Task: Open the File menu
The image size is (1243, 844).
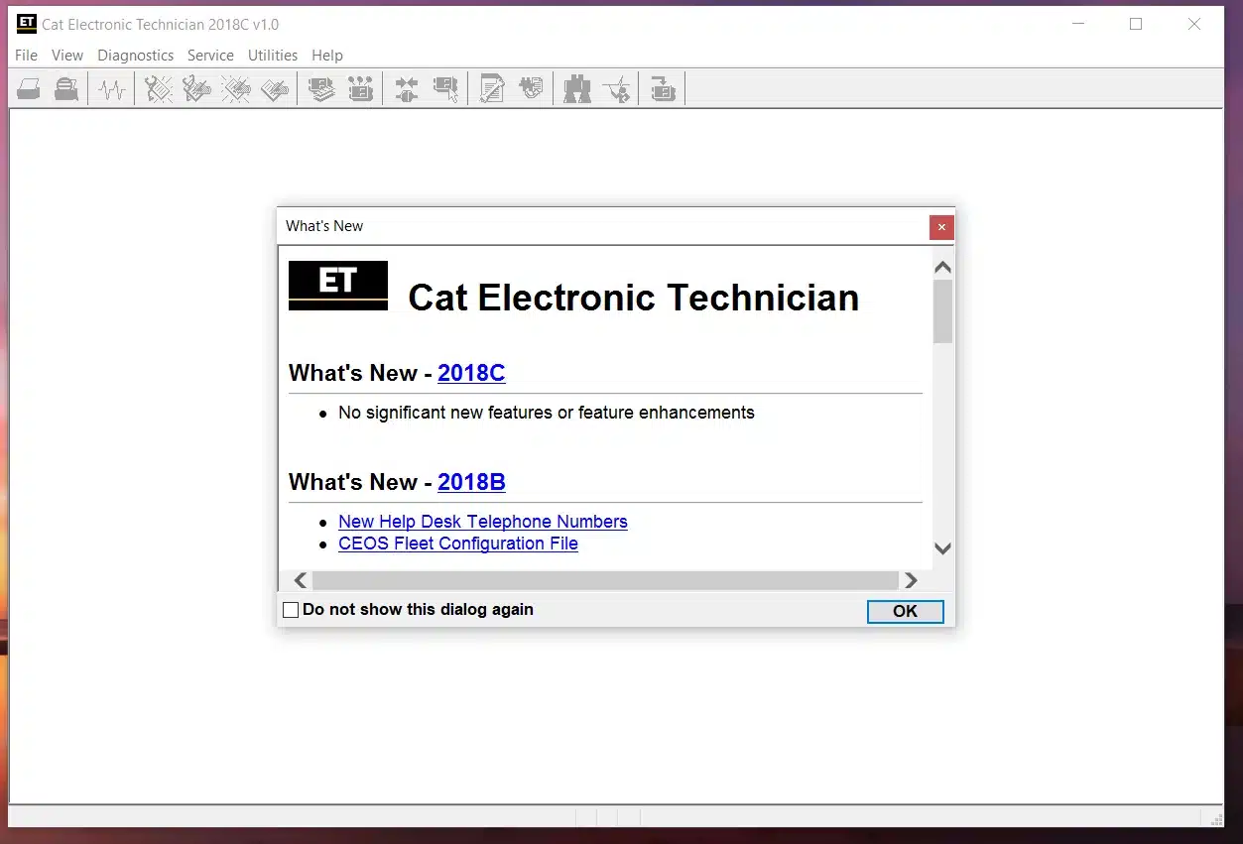Action: coord(25,56)
